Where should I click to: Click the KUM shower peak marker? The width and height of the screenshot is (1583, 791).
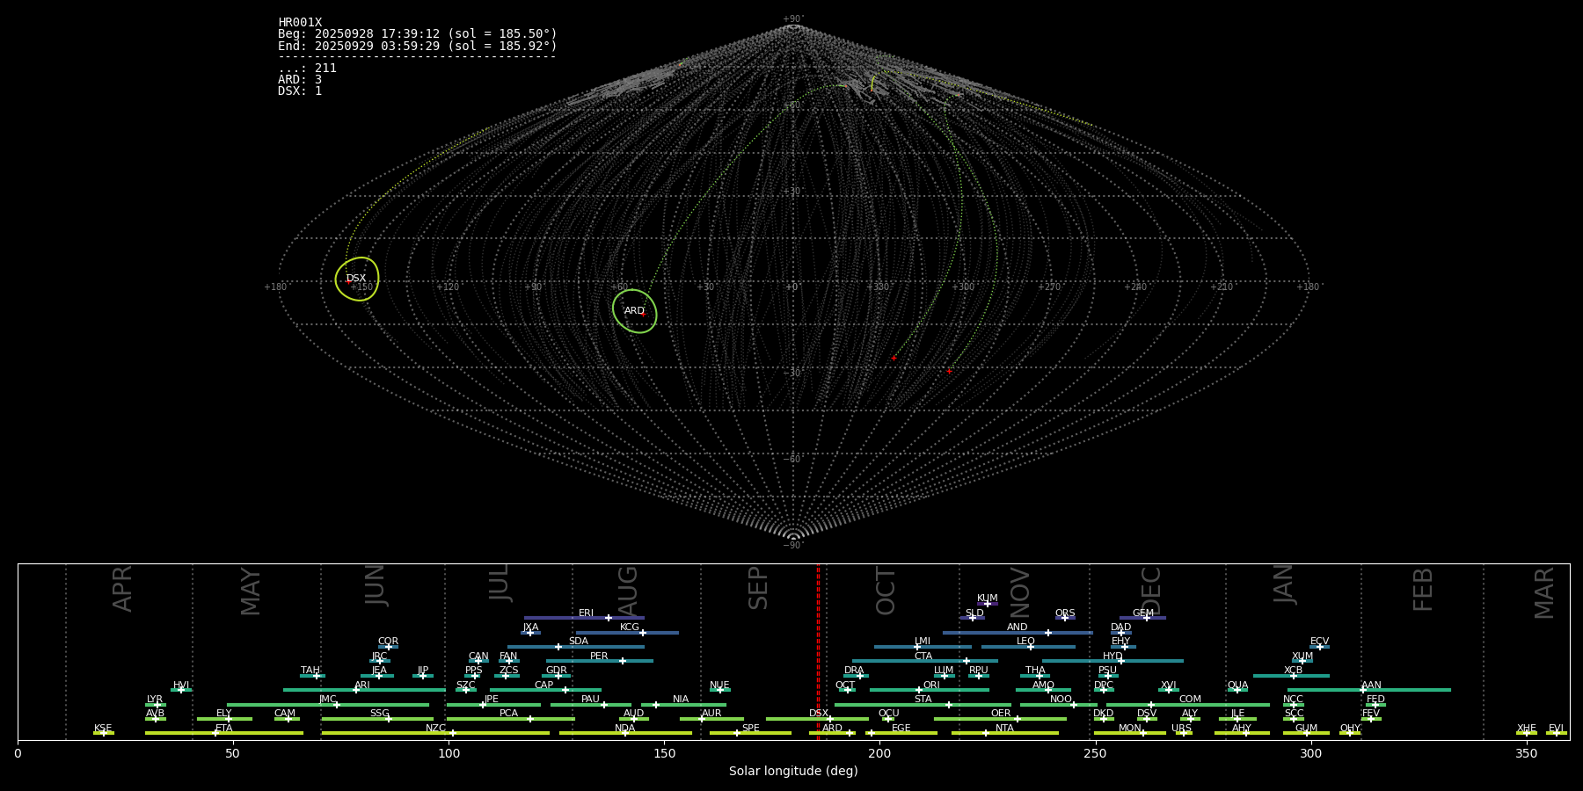point(987,604)
